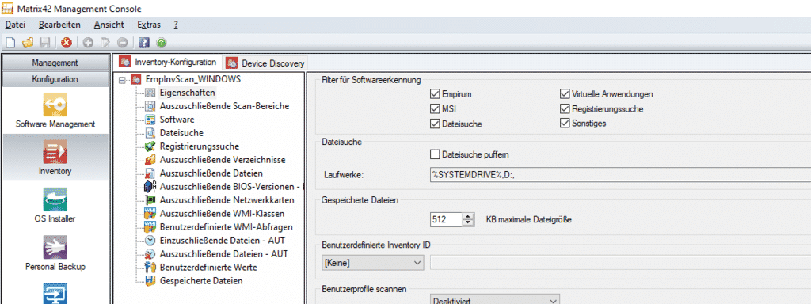Click the Open folder toolbar icon
The width and height of the screenshot is (811, 304).
click(28, 43)
